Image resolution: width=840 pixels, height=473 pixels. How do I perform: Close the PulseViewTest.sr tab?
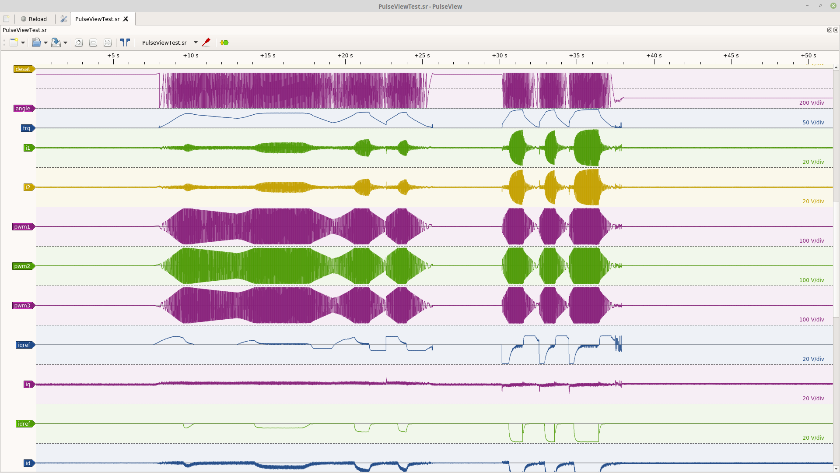[x=126, y=19]
